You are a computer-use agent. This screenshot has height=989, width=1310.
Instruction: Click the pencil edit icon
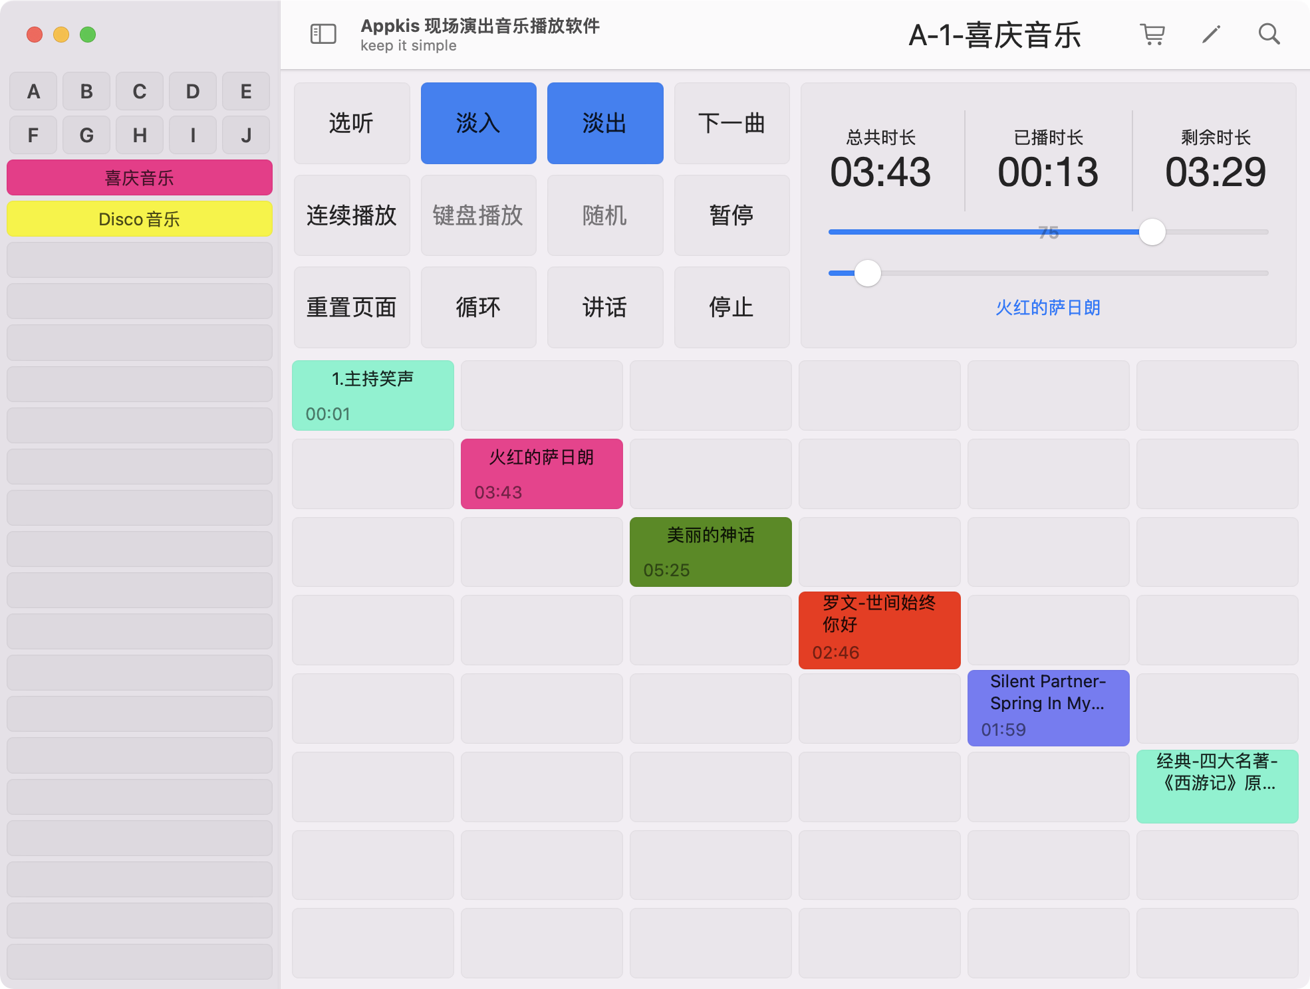tap(1211, 34)
